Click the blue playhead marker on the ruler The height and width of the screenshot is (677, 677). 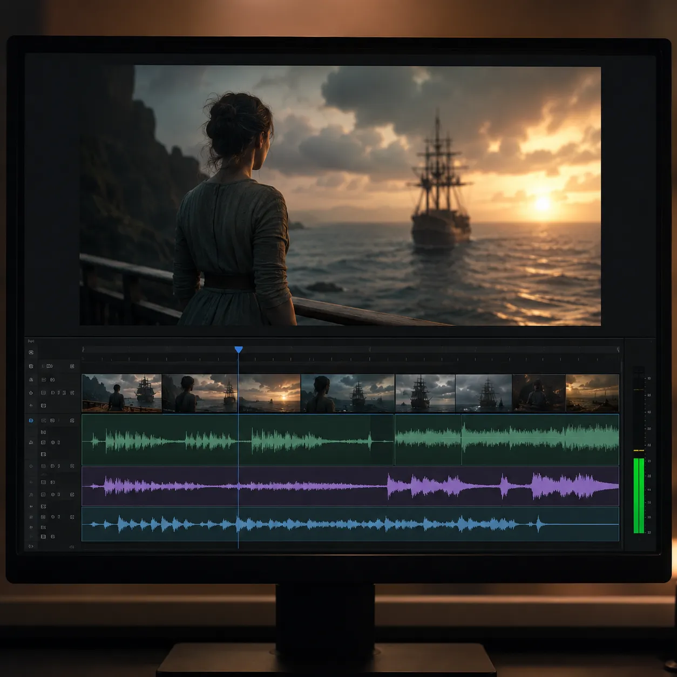click(239, 350)
